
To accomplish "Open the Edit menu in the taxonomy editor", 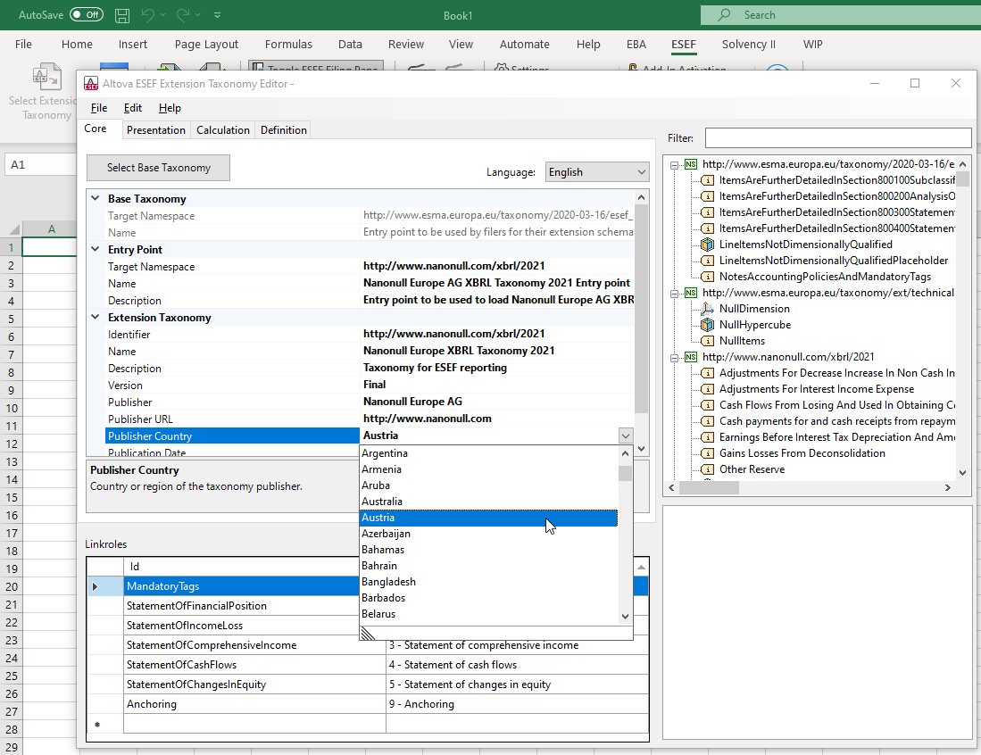I will pos(133,108).
